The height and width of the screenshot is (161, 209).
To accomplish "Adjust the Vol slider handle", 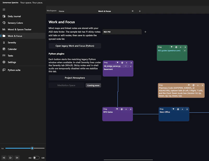I will click(x=32, y=148).
